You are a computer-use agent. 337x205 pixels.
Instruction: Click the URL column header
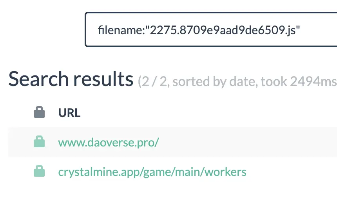pos(69,113)
